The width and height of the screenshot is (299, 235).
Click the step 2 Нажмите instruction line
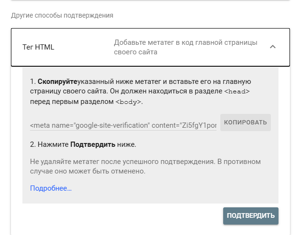pyautogui.click(x=83, y=144)
